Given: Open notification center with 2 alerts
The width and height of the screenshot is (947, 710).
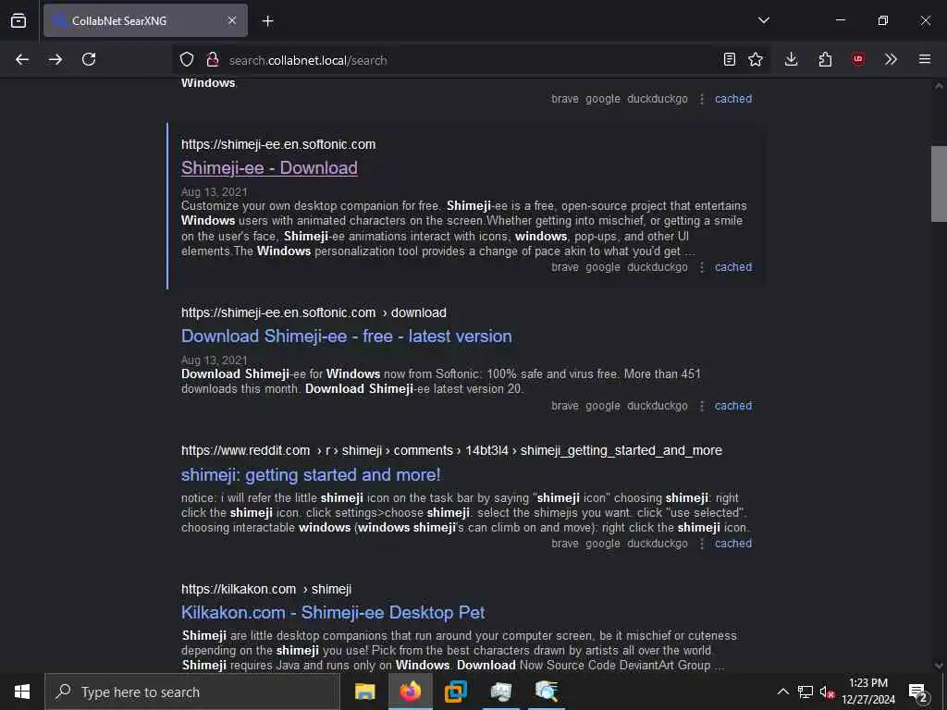Looking at the screenshot, I should click(x=918, y=692).
